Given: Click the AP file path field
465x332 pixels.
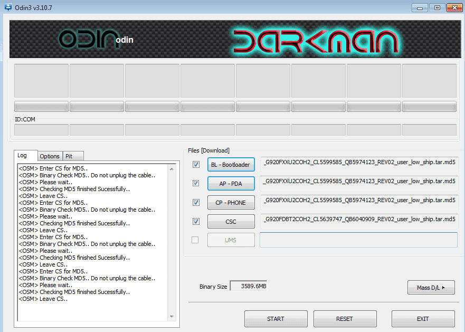Looking at the screenshot, I should tap(359, 183).
